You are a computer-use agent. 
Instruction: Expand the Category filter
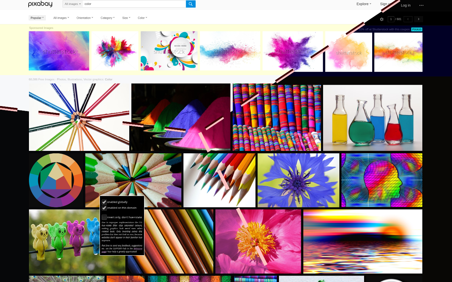(107, 18)
